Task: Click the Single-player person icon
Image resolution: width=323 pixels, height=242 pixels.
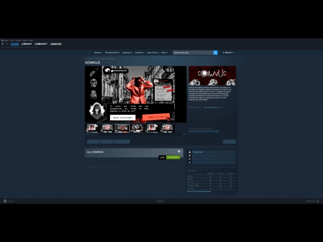Action: [x=190, y=152]
